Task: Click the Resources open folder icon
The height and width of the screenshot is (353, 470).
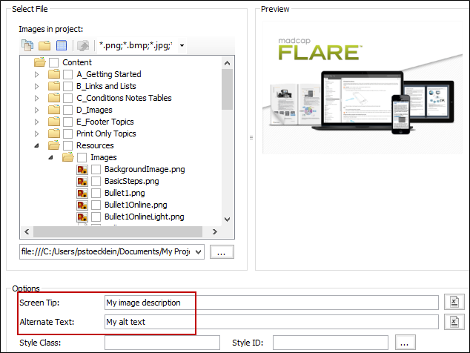Action: click(x=54, y=145)
